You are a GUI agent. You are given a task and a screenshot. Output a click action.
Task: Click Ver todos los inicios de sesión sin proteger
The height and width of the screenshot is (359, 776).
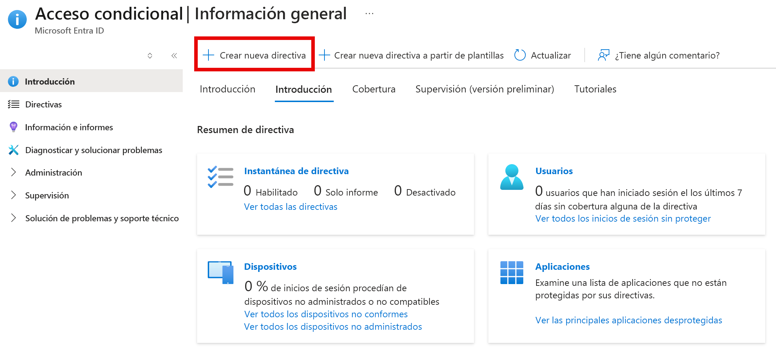pyautogui.click(x=623, y=219)
